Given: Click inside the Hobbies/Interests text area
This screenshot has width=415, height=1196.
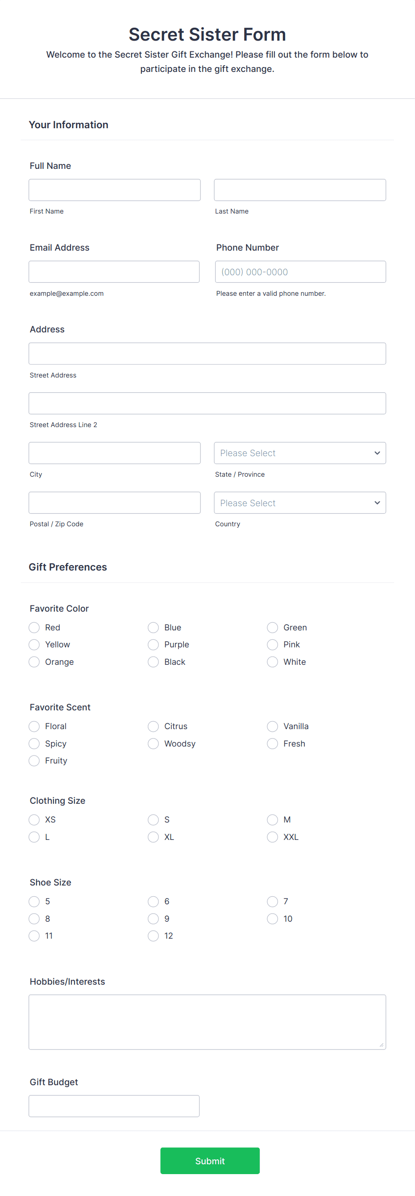Looking at the screenshot, I should (x=207, y=1022).
